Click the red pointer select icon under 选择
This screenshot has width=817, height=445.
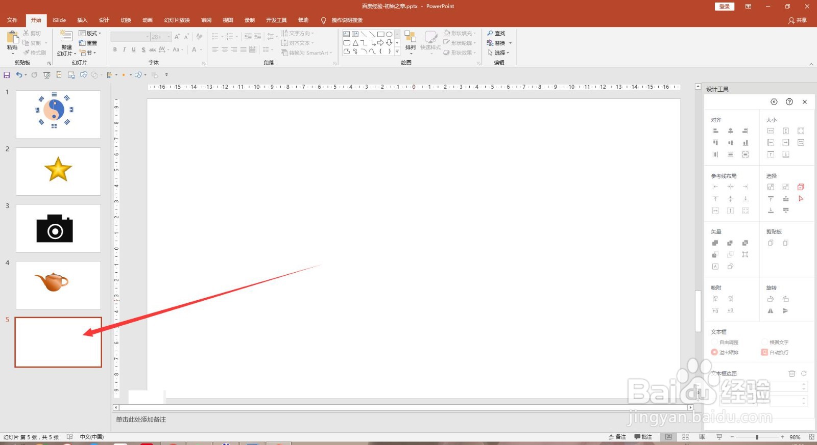tap(801, 199)
